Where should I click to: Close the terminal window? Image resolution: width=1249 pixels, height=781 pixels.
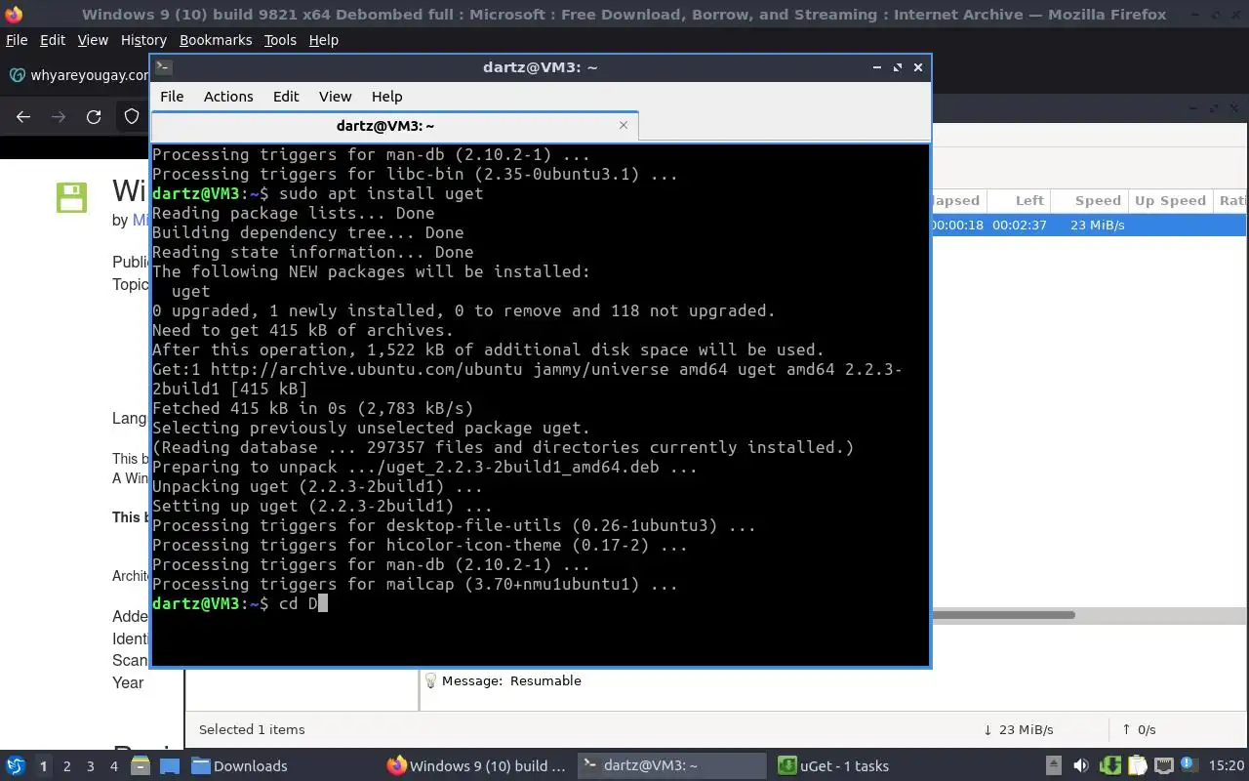click(x=918, y=67)
